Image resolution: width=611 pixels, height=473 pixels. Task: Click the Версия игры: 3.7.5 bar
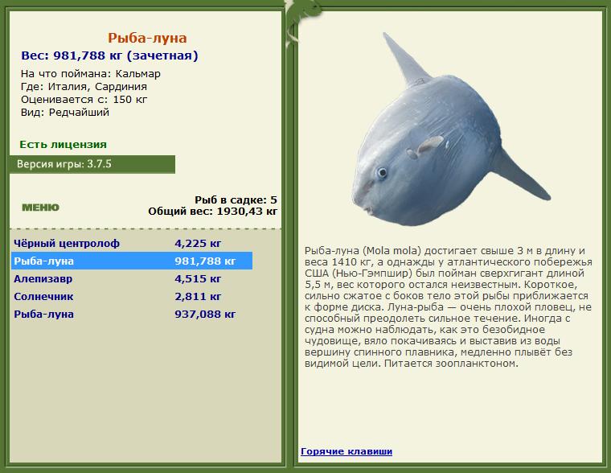click(x=92, y=164)
